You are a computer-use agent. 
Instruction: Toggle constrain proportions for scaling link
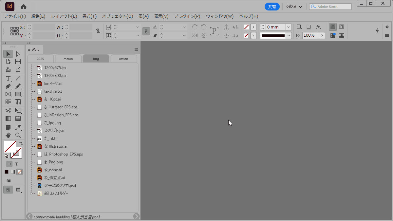(146, 31)
